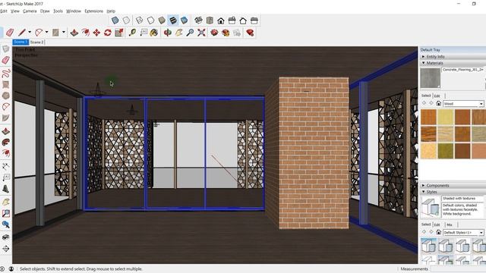Select the Line pencil tool in the top toolbar

point(22,32)
